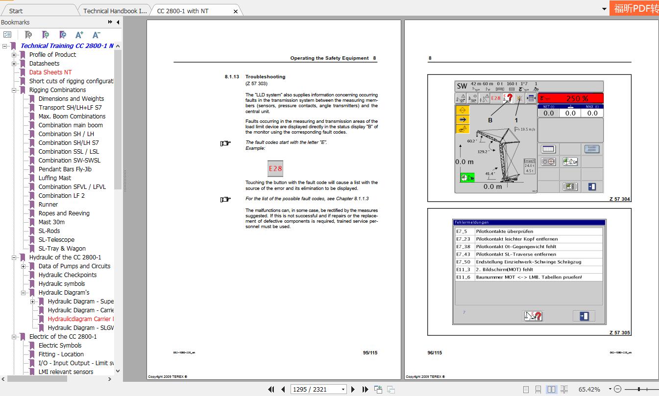Click the continuous scrolling view icon
659x396 pixels.
point(538,389)
